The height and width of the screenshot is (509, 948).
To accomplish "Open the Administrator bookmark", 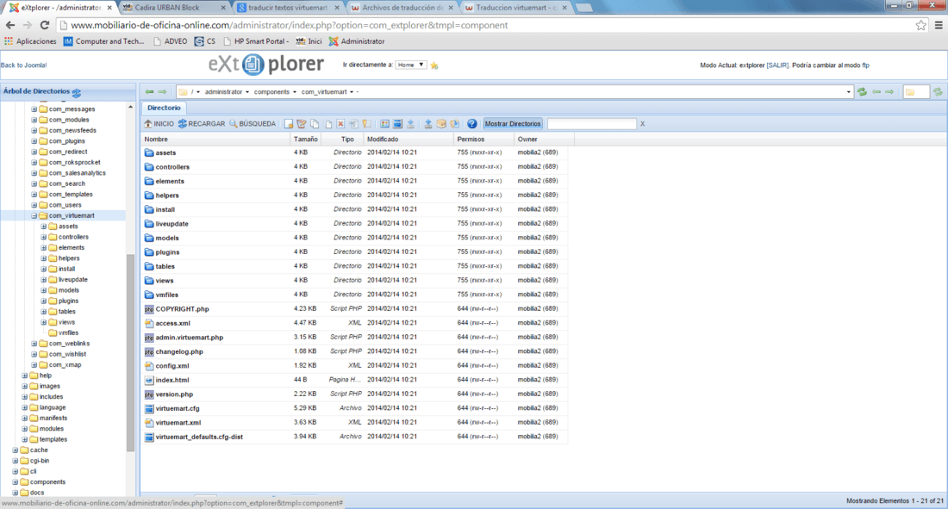I will (x=357, y=41).
